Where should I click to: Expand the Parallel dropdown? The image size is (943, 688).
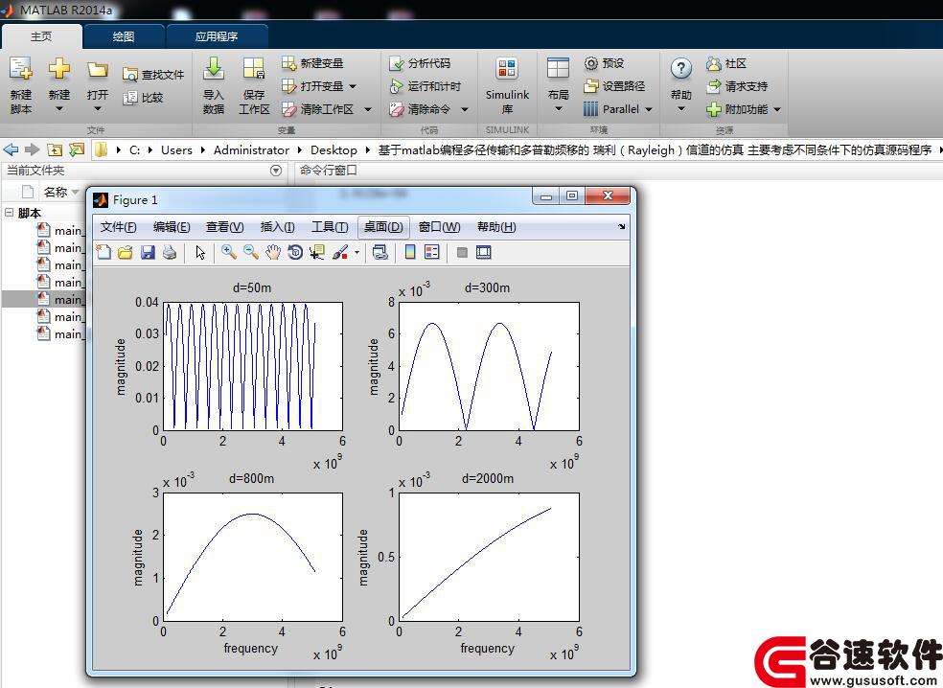648,109
